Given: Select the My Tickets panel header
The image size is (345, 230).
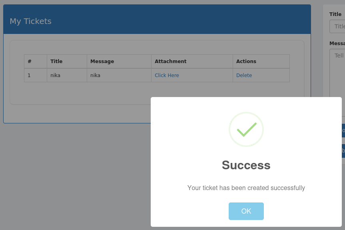Looking at the screenshot, I should click(30, 21).
